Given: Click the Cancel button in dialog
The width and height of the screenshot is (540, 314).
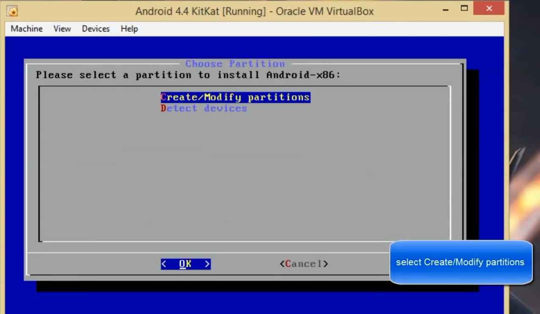Looking at the screenshot, I should pos(304,264).
